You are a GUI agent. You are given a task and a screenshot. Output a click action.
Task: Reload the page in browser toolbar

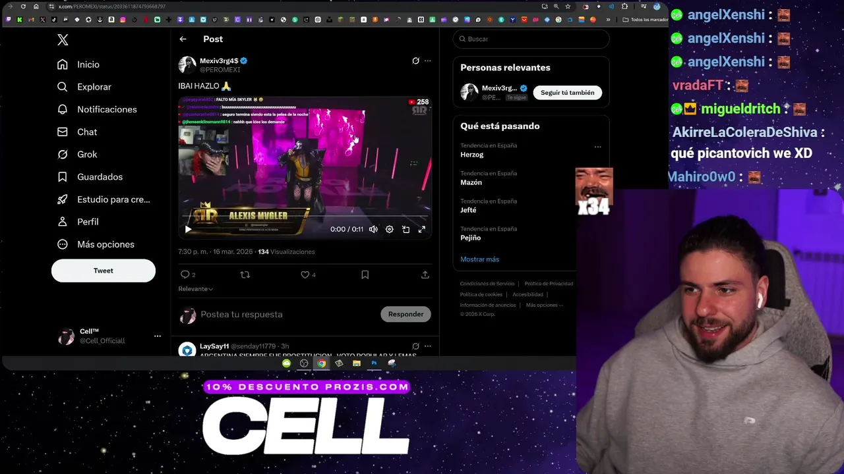click(23, 7)
